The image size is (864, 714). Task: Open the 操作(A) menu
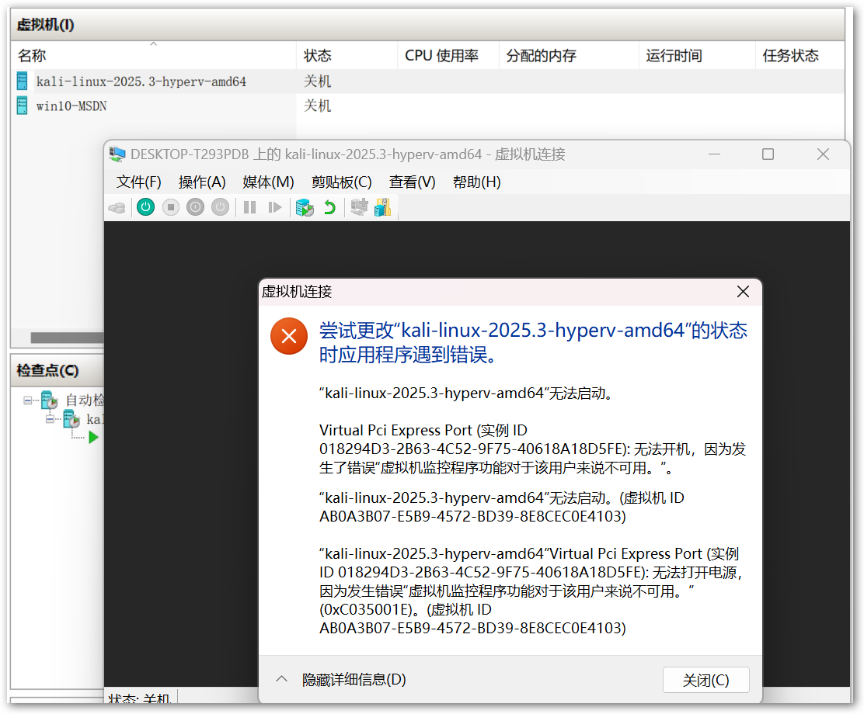(202, 182)
